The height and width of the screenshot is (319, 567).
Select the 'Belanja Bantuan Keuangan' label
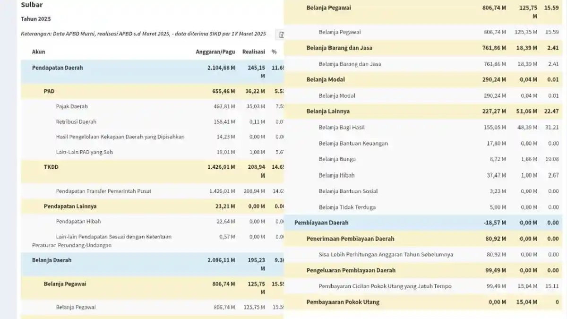click(353, 144)
